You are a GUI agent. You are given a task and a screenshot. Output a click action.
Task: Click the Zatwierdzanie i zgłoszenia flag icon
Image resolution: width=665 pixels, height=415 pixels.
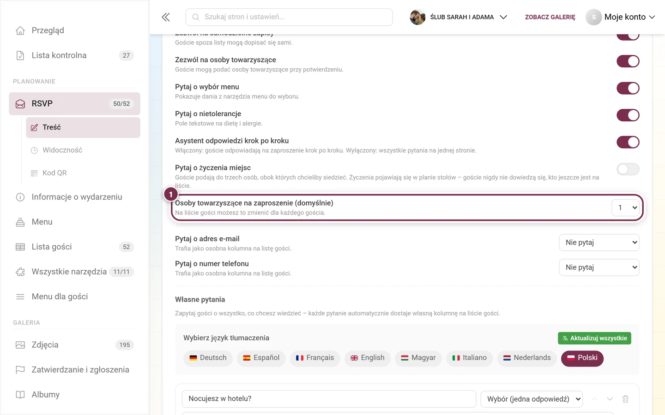click(20, 370)
